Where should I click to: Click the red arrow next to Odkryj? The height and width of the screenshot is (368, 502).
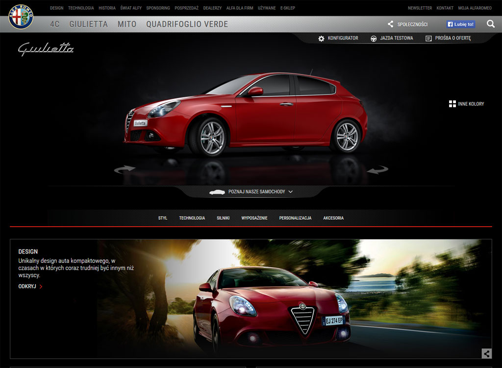point(41,287)
